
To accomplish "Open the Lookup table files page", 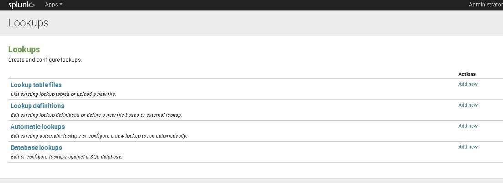I will tap(36, 85).
